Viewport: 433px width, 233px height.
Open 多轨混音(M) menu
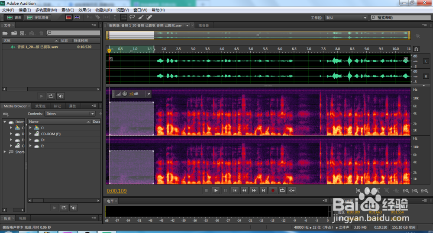tap(46, 10)
